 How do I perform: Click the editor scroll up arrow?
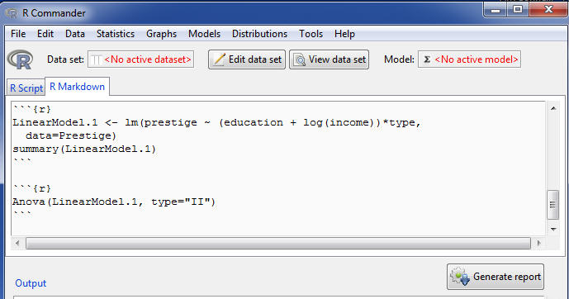click(553, 108)
